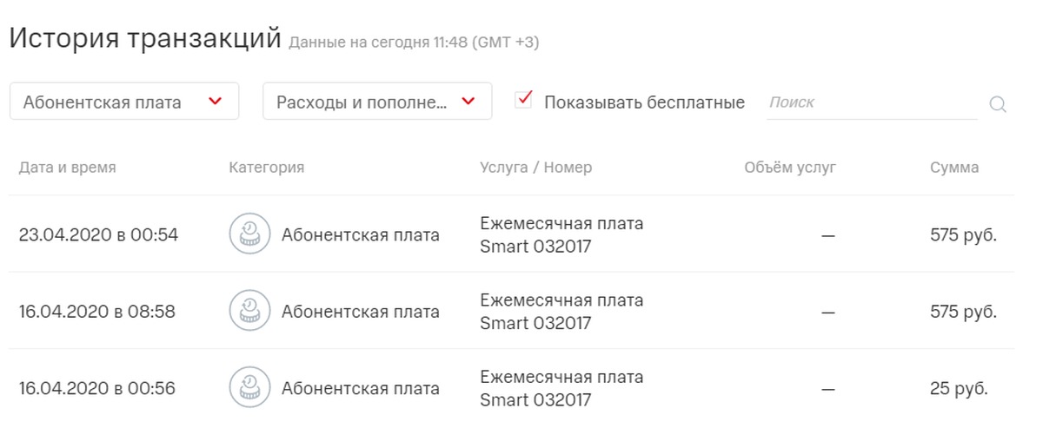This screenshot has width=1043, height=448.
Task: Click the search magnifier icon
Action: (x=998, y=105)
